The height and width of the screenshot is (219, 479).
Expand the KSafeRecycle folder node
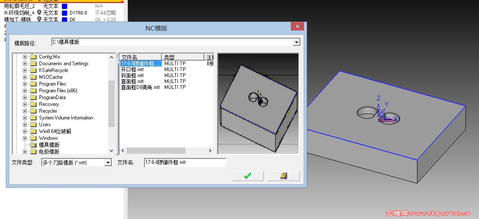click(x=25, y=70)
